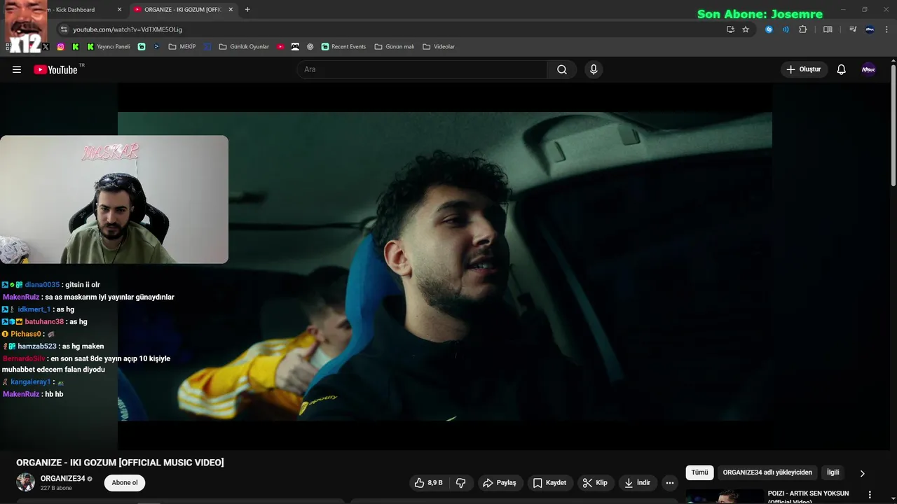Viewport: 897px width, 504px height.
Task: Open more actions ellipsis under video
Action: (670, 483)
